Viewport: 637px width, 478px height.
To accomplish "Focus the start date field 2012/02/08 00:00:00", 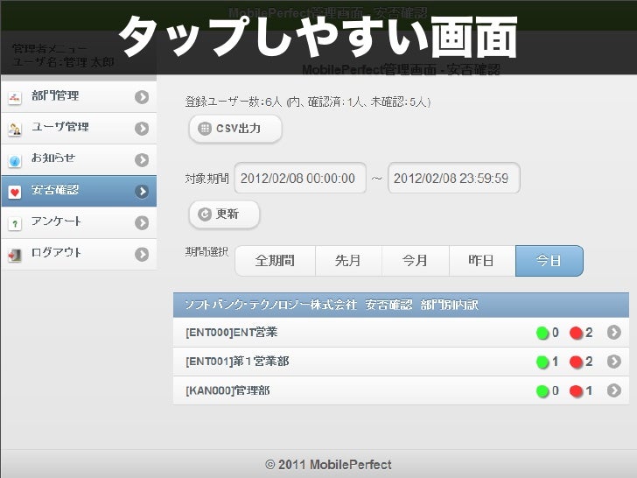I will [x=300, y=178].
